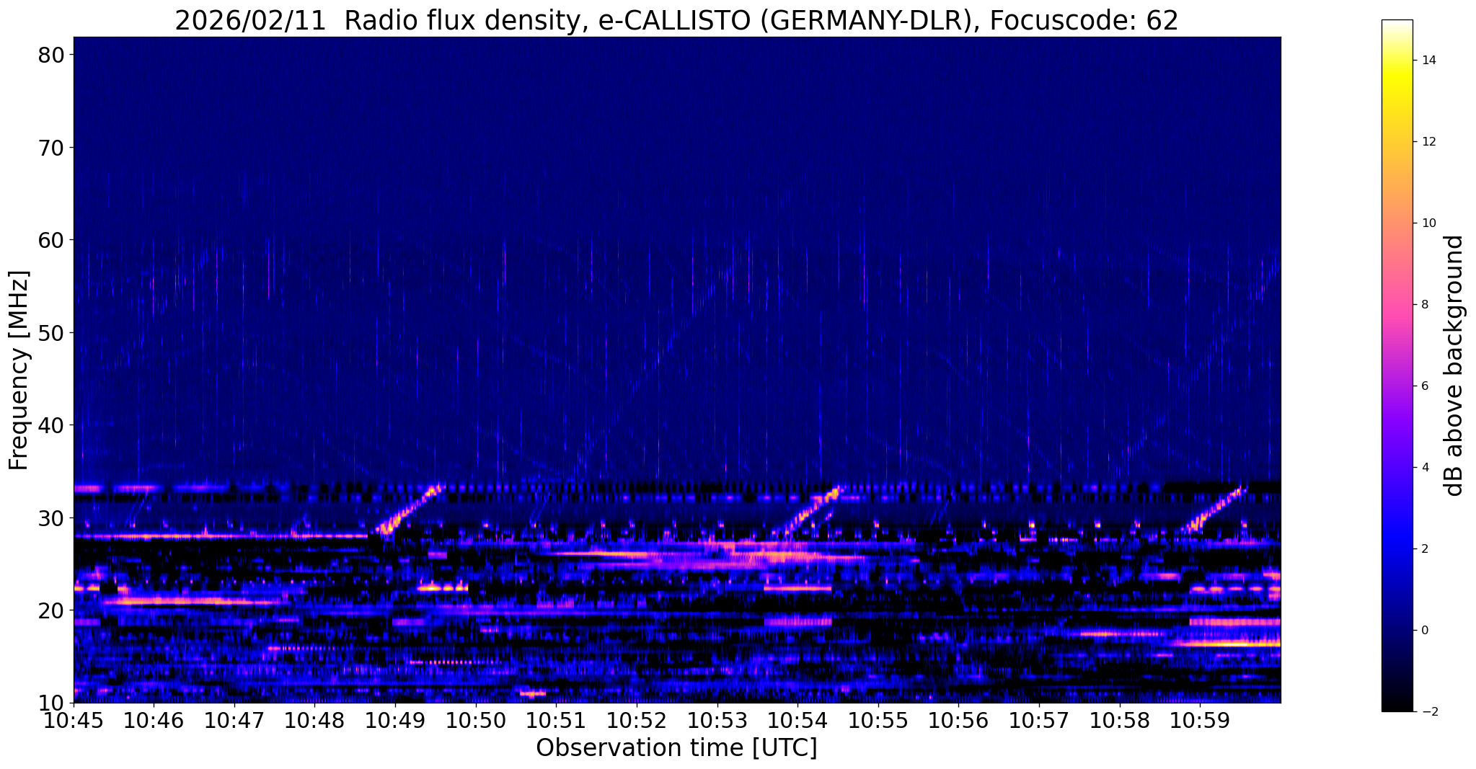Click the 'Observation time [UTC]' x-axis label

[x=676, y=748]
